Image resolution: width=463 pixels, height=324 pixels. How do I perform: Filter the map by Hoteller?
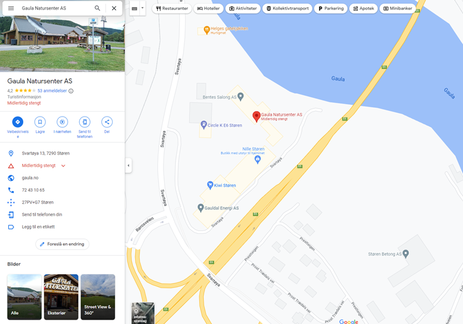(208, 8)
